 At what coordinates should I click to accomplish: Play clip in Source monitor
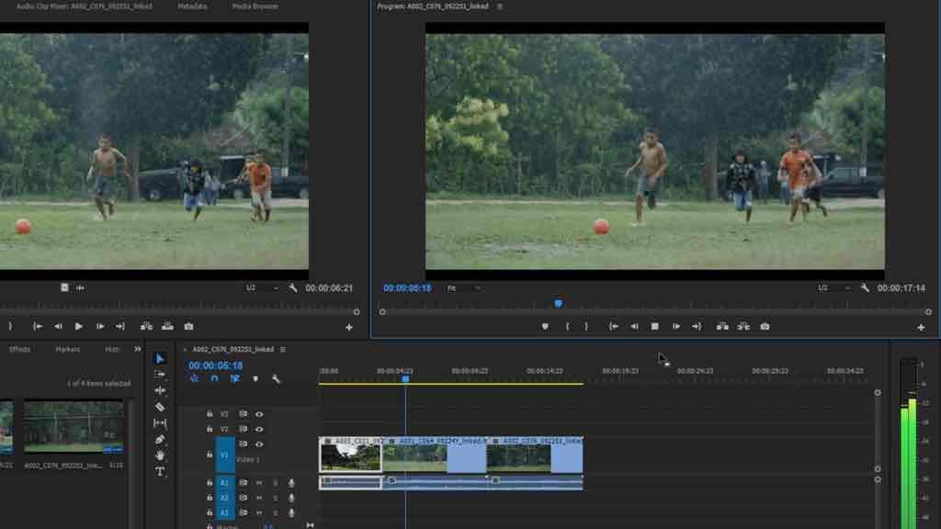(x=79, y=327)
